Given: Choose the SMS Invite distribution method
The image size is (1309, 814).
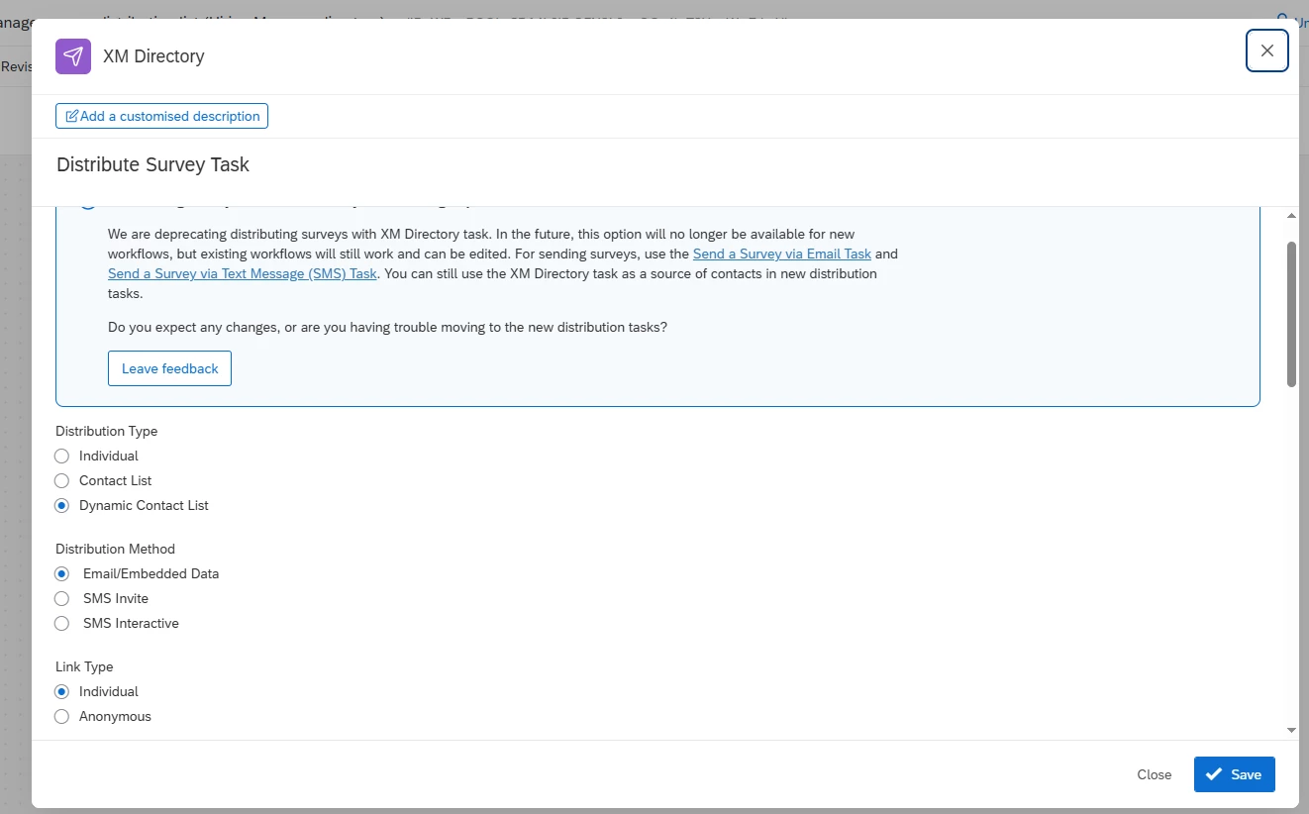Looking at the screenshot, I should (x=61, y=598).
